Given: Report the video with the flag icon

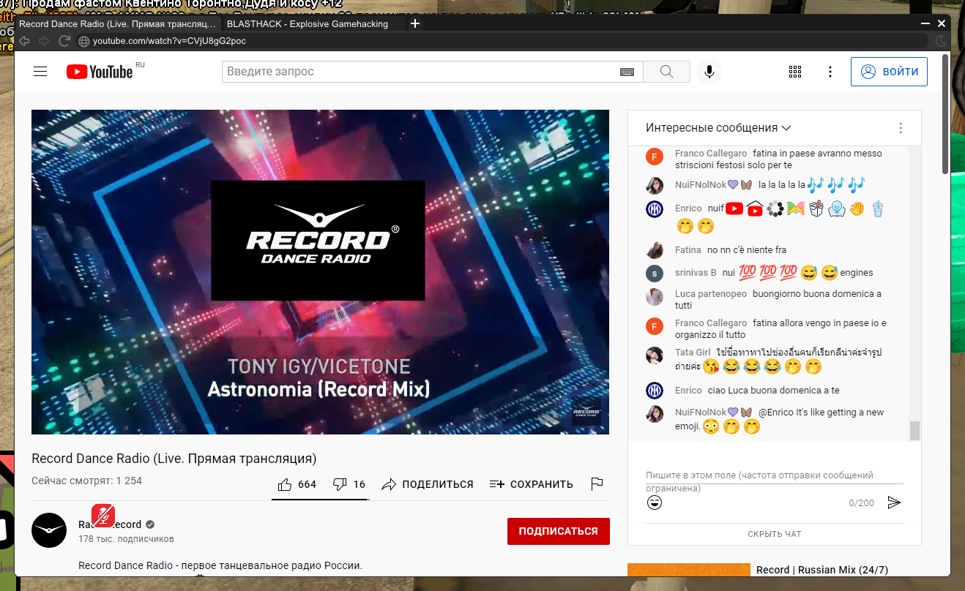Looking at the screenshot, I should point(597,484).
